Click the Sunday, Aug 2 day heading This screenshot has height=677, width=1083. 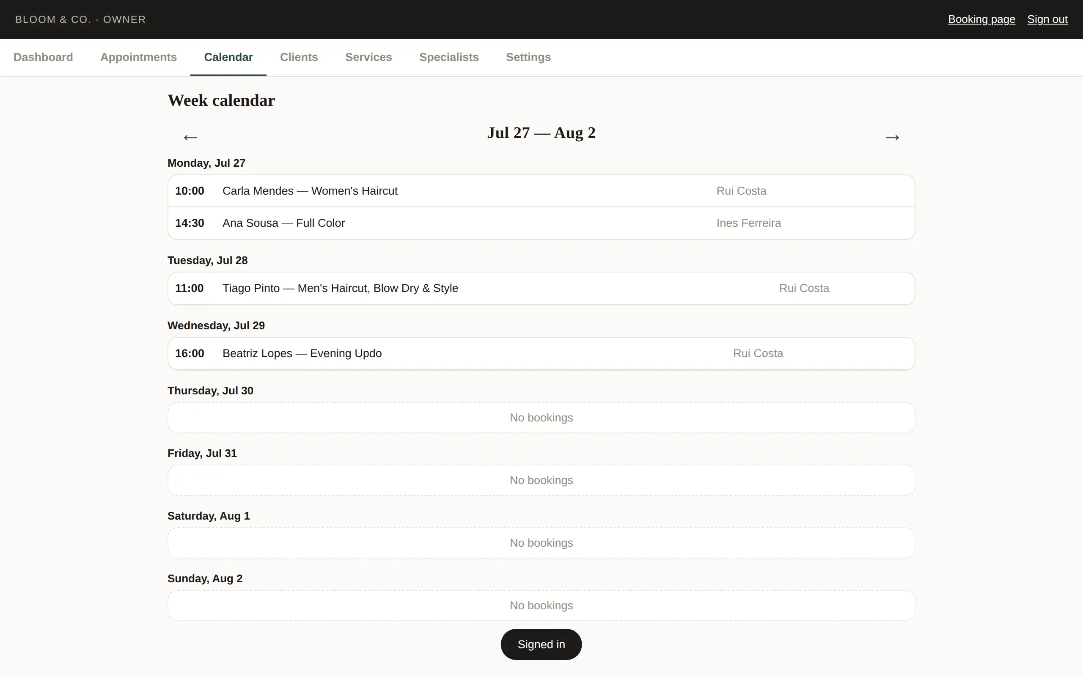[x=205, y=578]
